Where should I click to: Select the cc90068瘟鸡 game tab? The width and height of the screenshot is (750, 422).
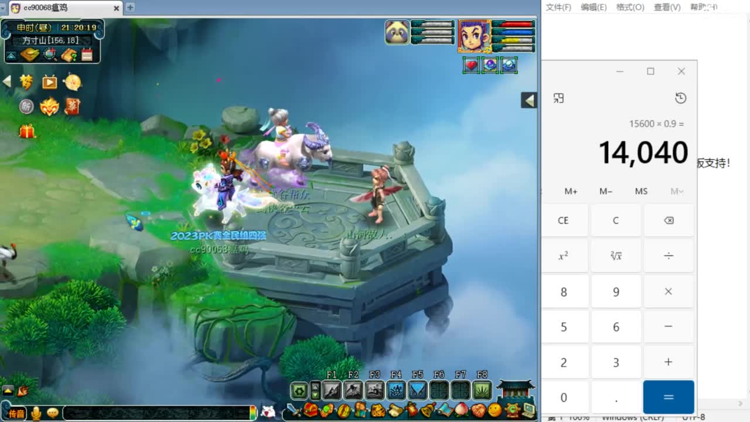64,8
